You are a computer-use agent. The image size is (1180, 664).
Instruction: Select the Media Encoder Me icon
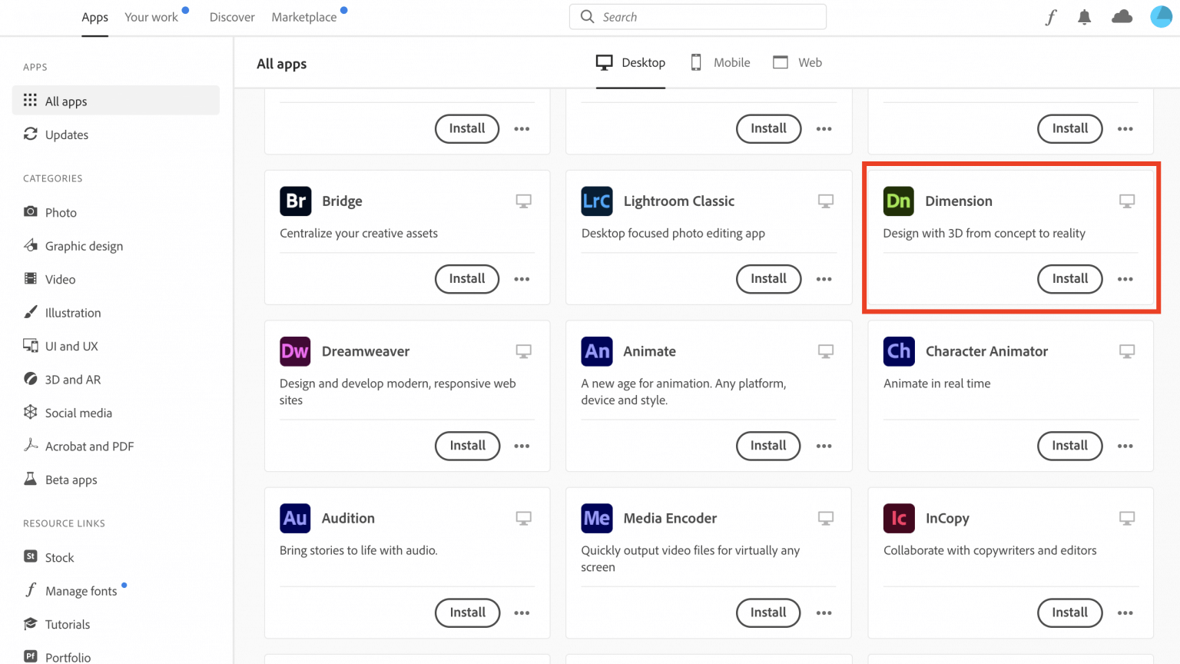[597, 518]
